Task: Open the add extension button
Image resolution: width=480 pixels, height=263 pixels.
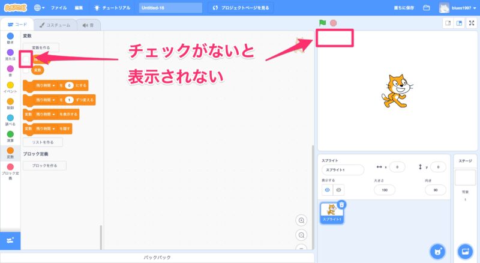Action: pos(10,240)
